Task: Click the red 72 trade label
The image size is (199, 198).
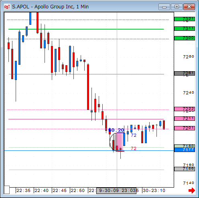Action: tap(134, 148)
